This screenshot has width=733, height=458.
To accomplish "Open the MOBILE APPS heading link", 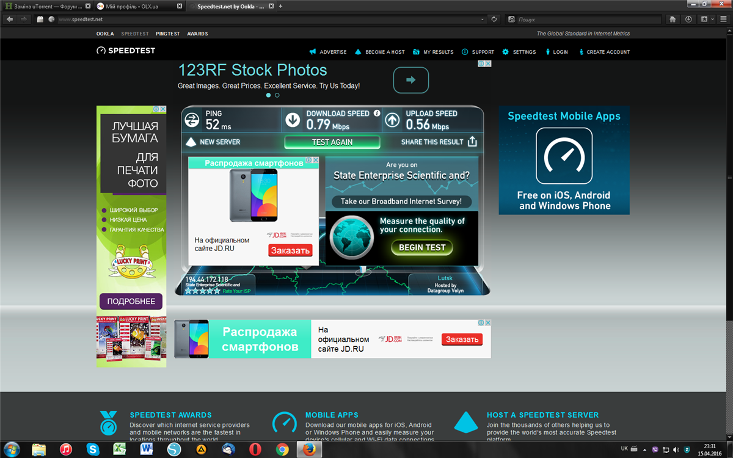I will tap(332, 415).
